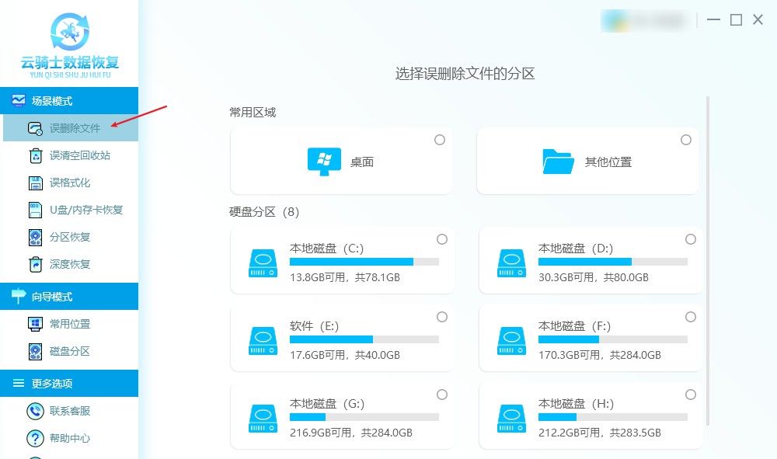Image resolution: width=777 pixels, height=459 pixels.
Task: Open the 误格式化 menu item
Action: 71,183
